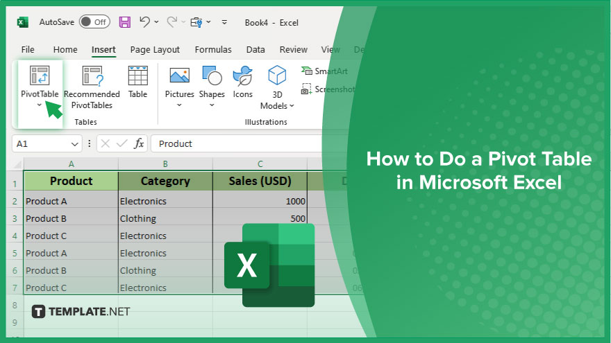Select column C header
The image size is (611, 343).
click(260, 164)
